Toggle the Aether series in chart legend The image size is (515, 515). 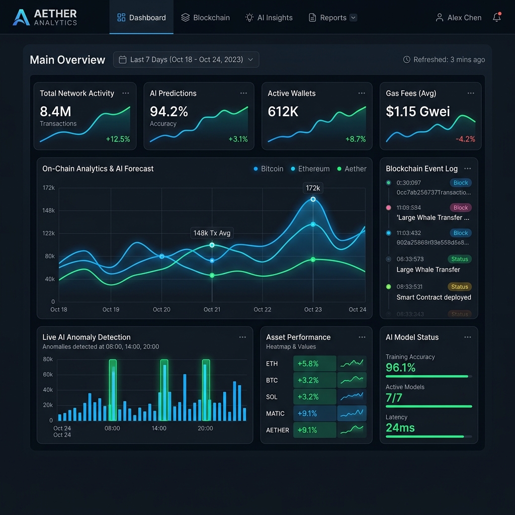[352, 169]
